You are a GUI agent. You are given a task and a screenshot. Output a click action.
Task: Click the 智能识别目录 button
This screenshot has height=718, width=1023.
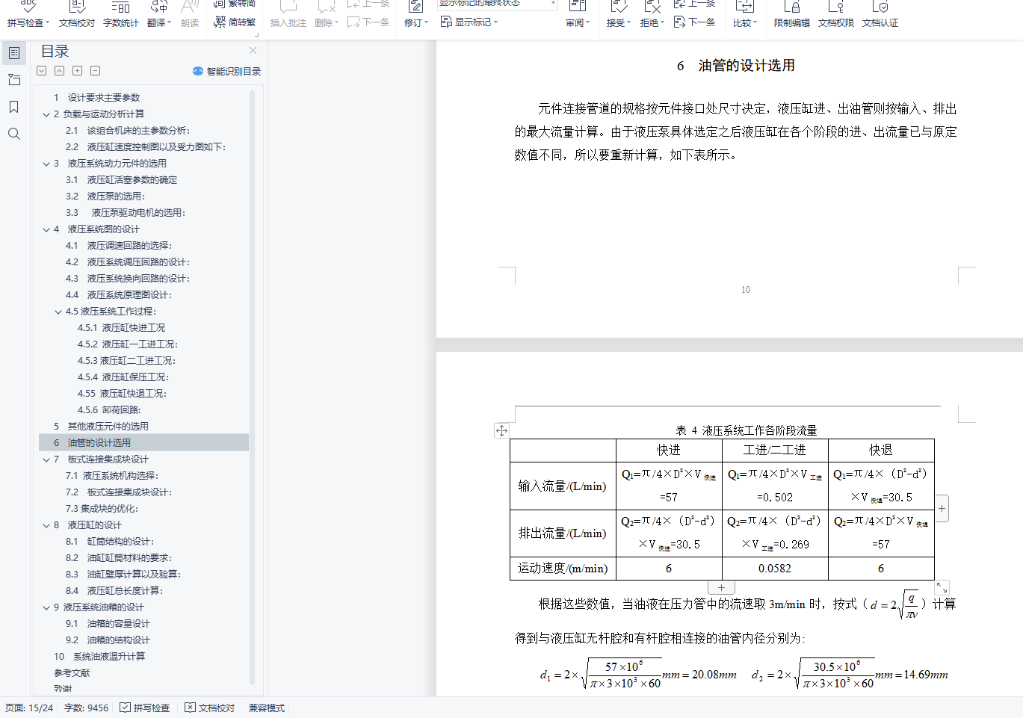tap(227, 71)
